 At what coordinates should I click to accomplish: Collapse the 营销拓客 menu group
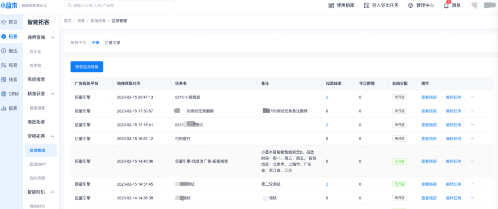[53, 136]
